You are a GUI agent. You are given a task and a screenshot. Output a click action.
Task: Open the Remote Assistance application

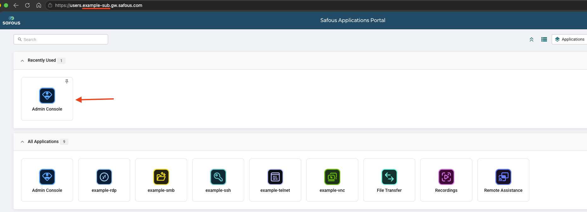tap(503, 180)
